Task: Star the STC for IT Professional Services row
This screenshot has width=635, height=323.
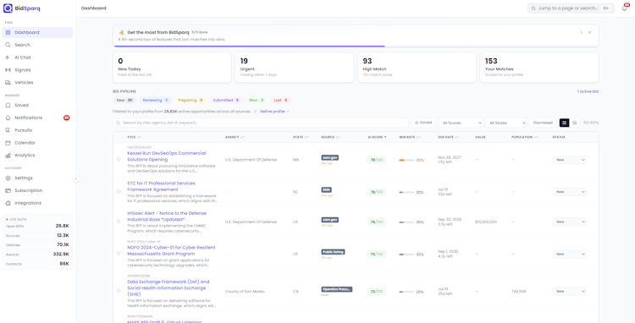Action: (x=119, y=191)
